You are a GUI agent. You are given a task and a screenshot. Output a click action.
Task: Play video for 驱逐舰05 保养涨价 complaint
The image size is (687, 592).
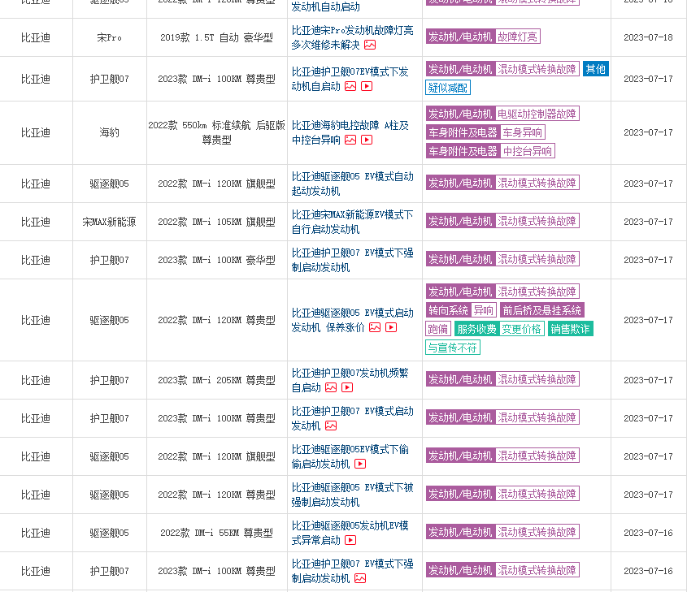pyautogui.click(x=391, y=327)
